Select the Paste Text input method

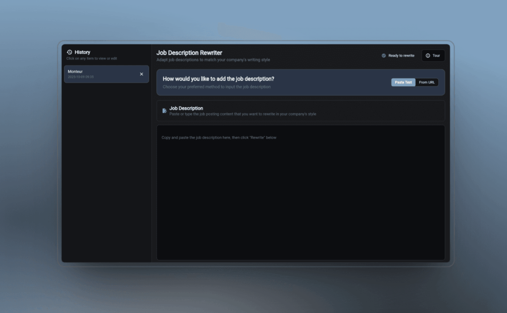point(403,82)
